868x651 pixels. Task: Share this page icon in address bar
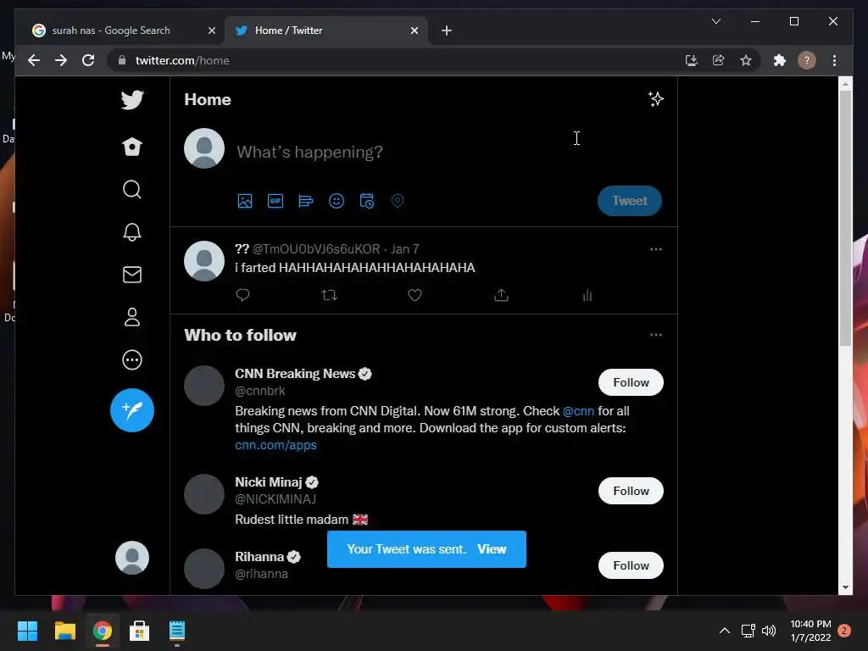(719, 60)
